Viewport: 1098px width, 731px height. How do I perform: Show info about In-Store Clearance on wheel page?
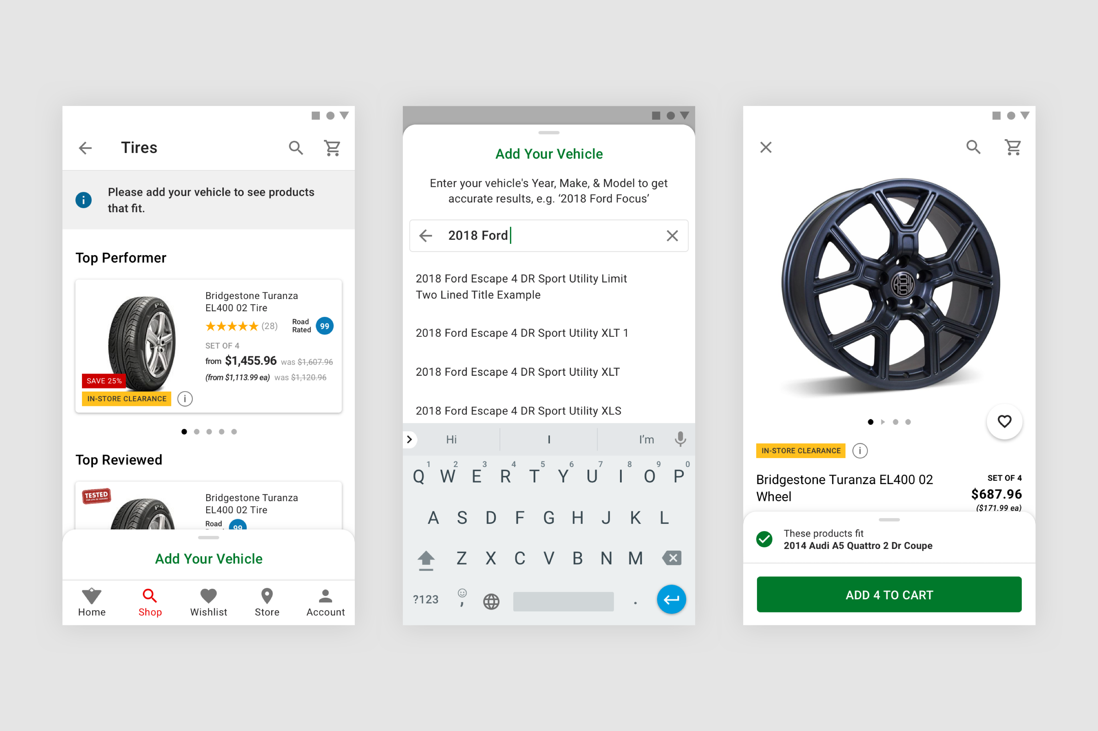(860, 451)
